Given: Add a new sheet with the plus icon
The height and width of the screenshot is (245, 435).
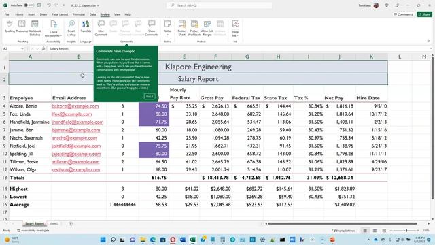Looking at the screenshot, I should pos(71,224).
